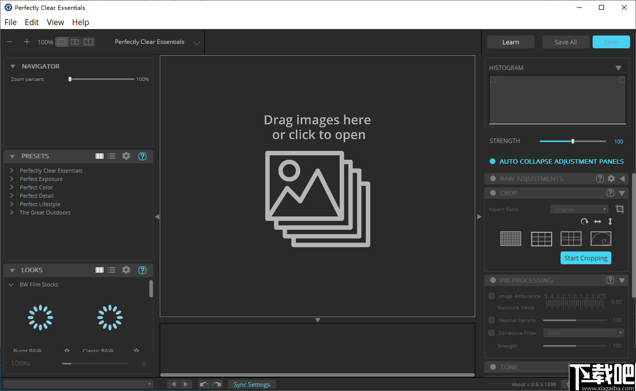Image resolution: width=636 pixels, height=391 pixels.
Task: Zoom in with the plus icon
Action: 27,42
